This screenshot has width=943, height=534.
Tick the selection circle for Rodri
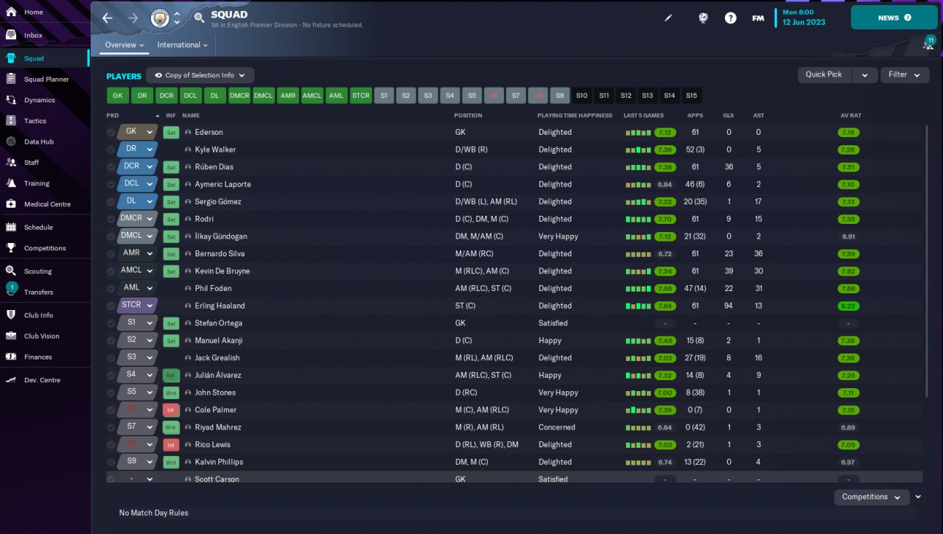[111, 219]
